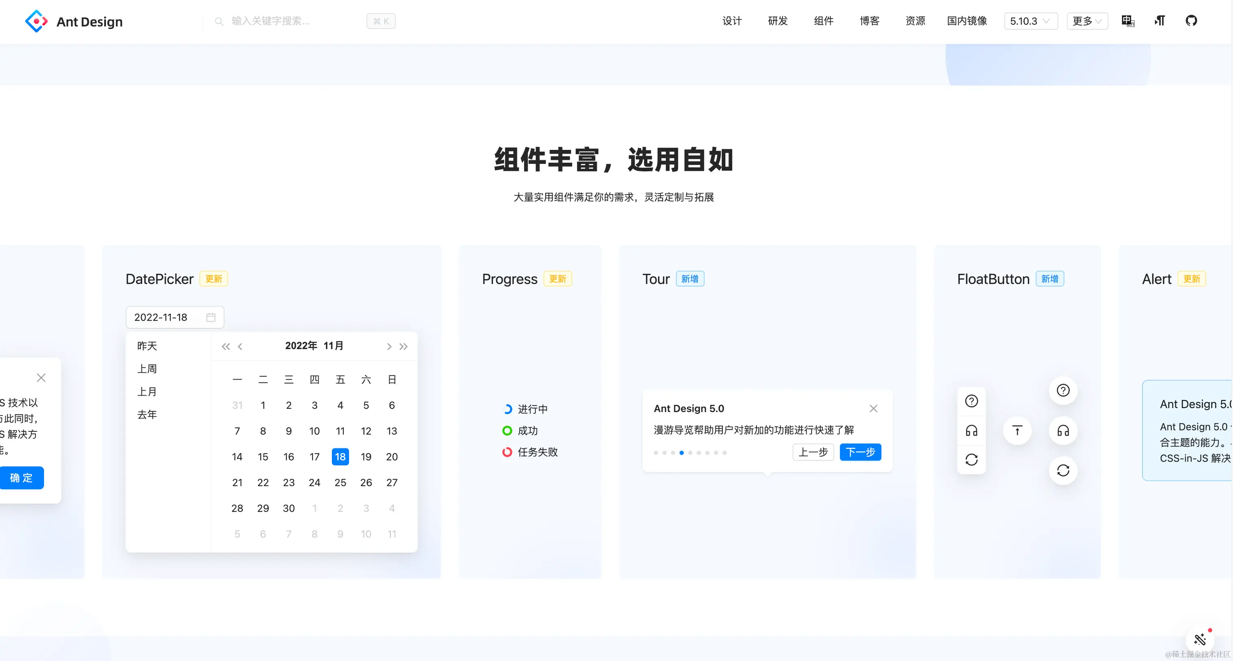1233x661 pixels.
Task: Select the 上月 preset
Action: 147,392
